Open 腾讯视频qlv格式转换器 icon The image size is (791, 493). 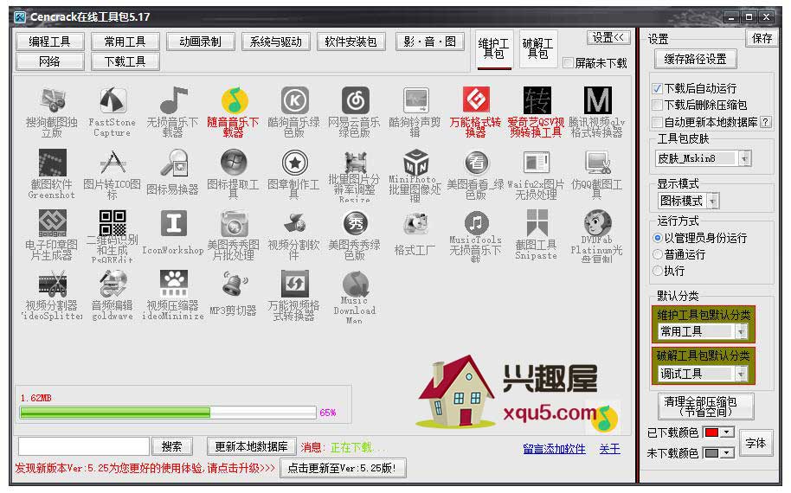597,100
